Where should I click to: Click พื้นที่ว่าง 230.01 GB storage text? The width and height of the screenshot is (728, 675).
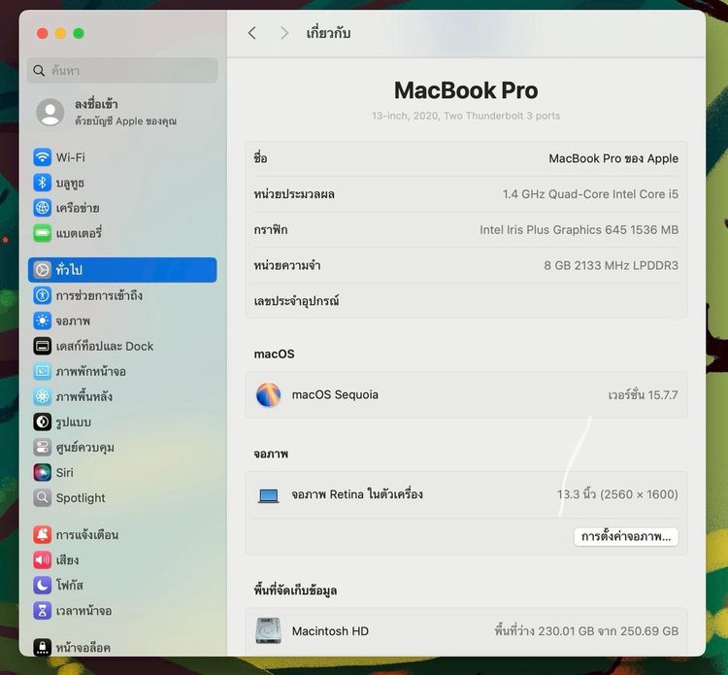coord(586,631)
